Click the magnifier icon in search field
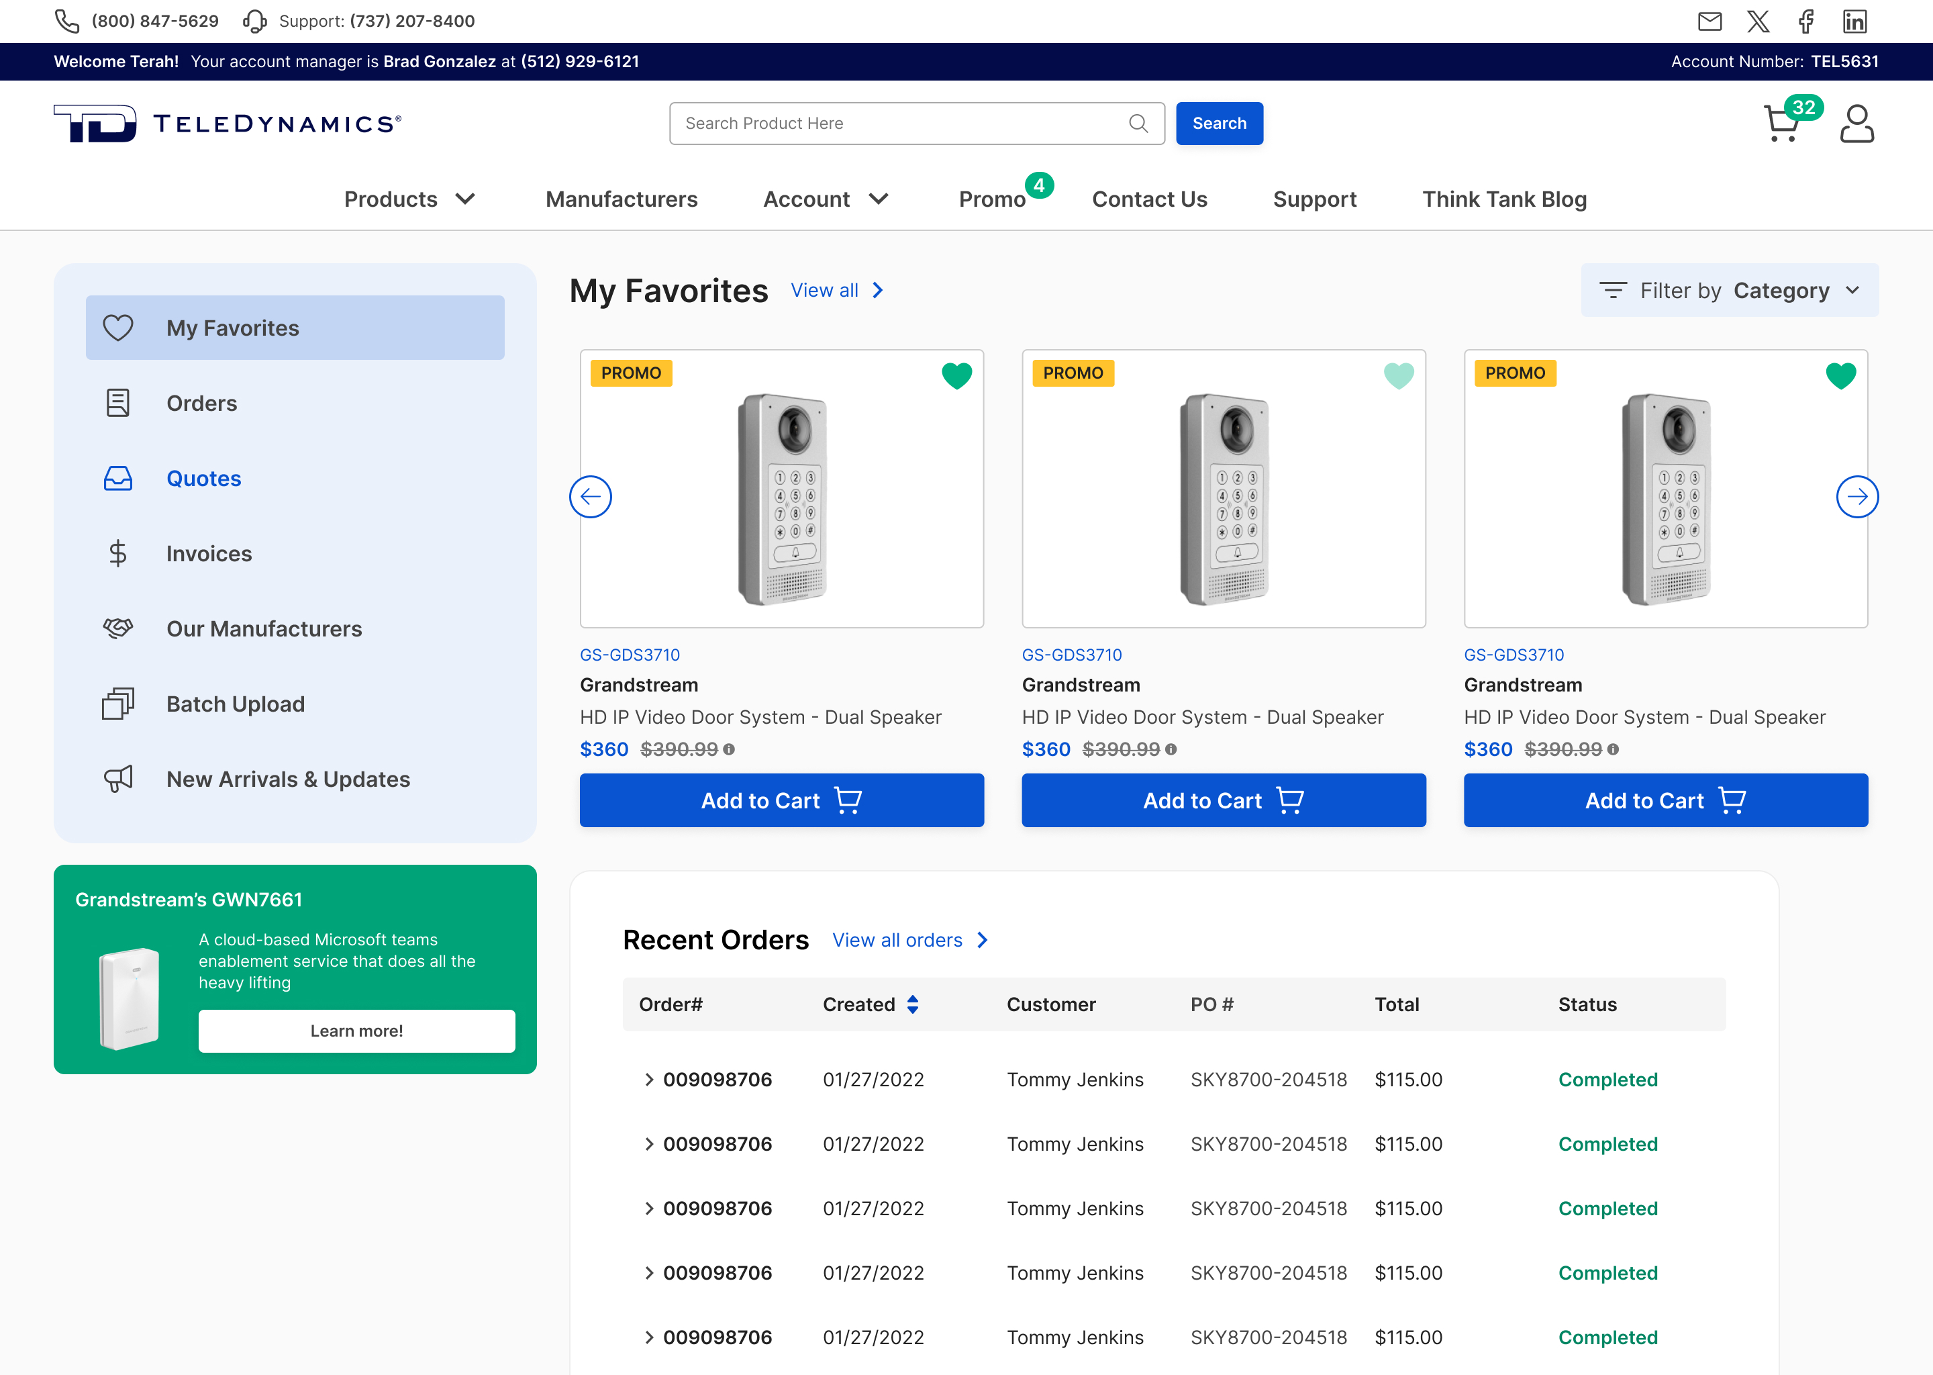This screenshot has width=1933, height=1375. (1138, 124)
